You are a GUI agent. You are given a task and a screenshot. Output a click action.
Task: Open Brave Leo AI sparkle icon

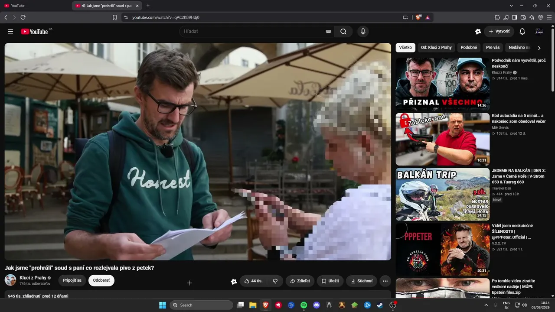point(532,17)
